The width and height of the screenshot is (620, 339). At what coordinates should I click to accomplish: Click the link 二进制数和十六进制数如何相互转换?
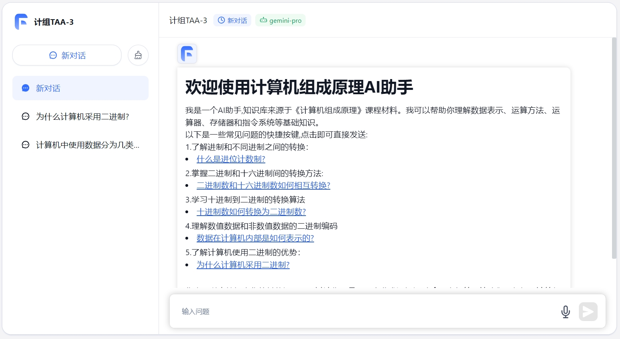click(263, 185)
